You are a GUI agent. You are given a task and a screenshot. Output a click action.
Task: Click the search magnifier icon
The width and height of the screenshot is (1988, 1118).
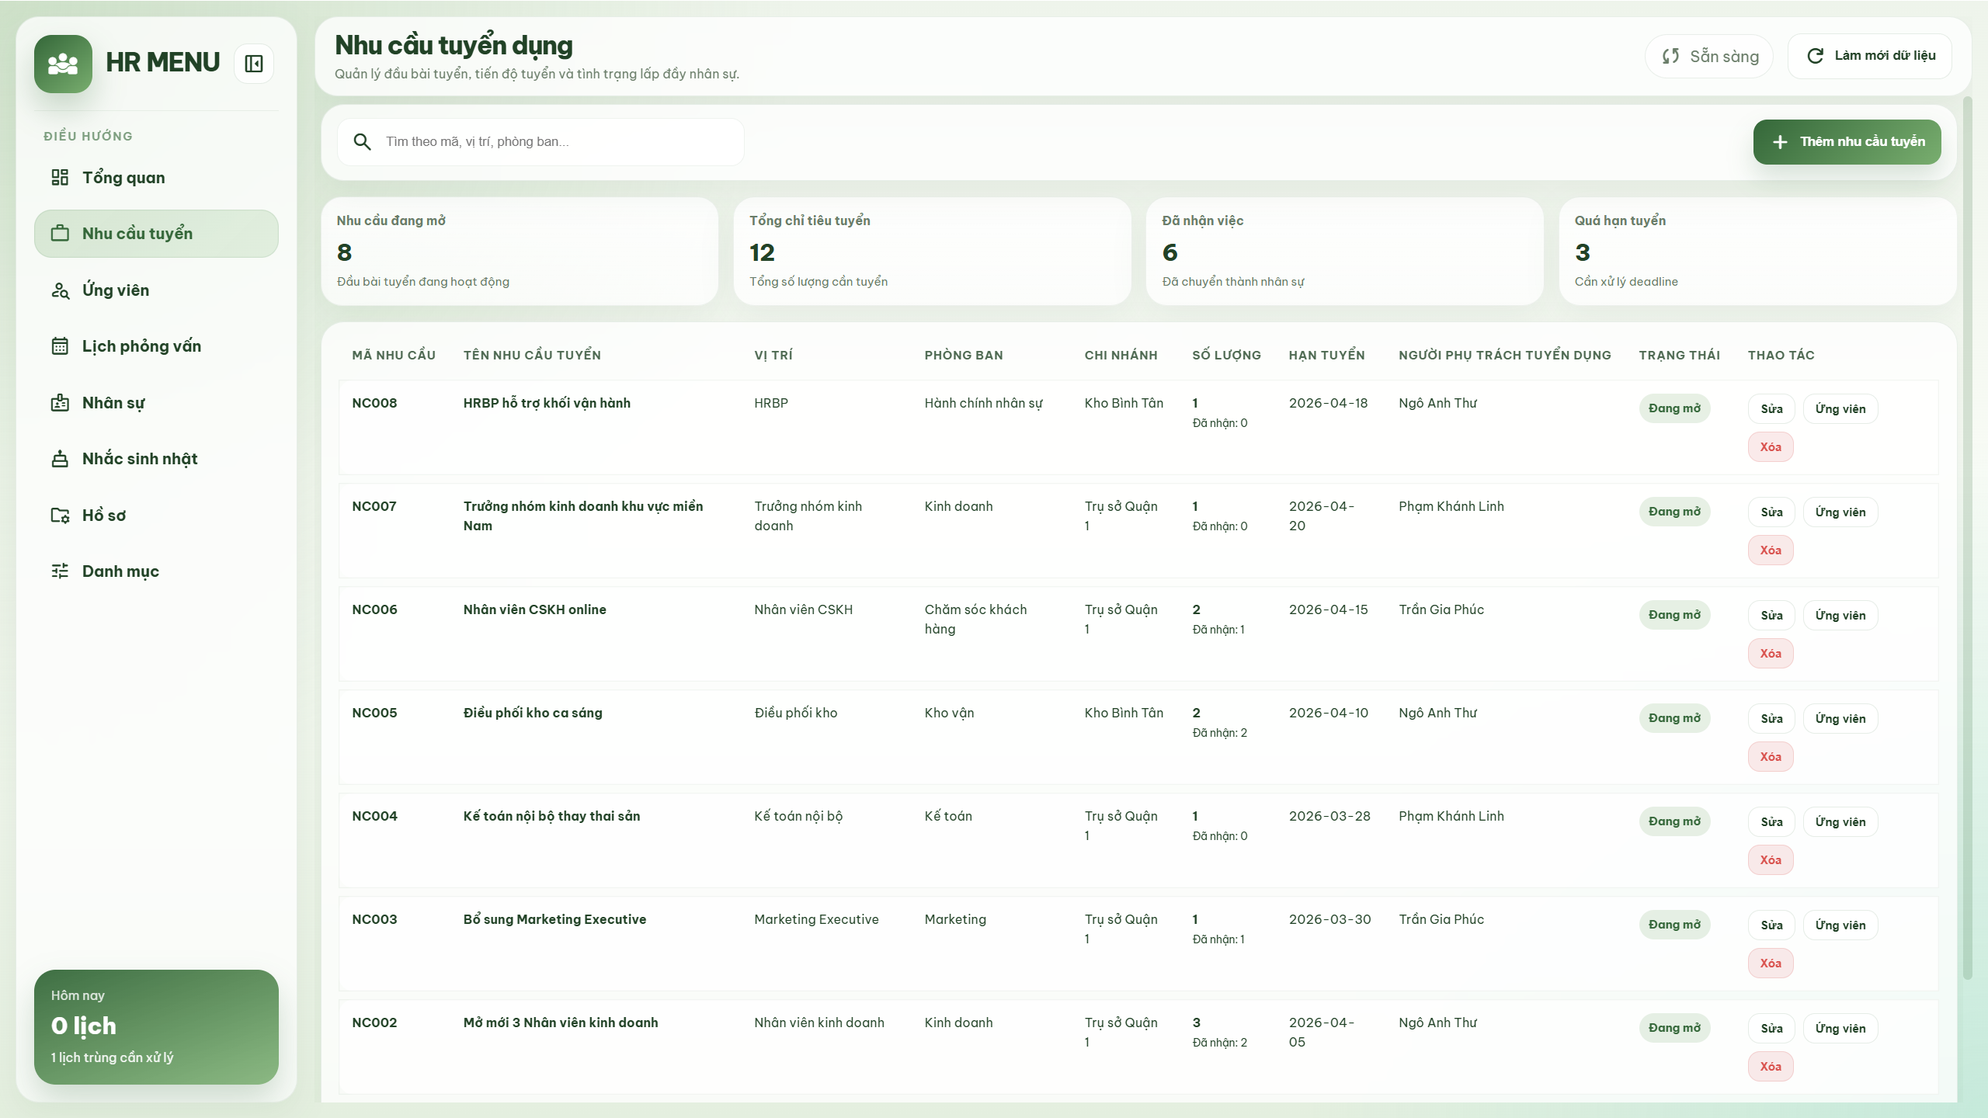[363, 141]
